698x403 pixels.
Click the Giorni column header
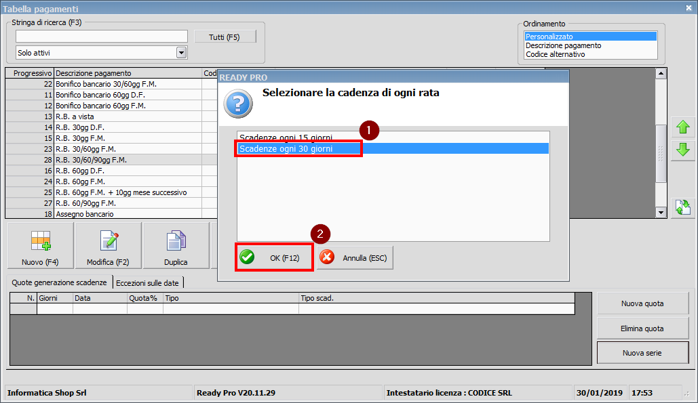click(55, 298)
